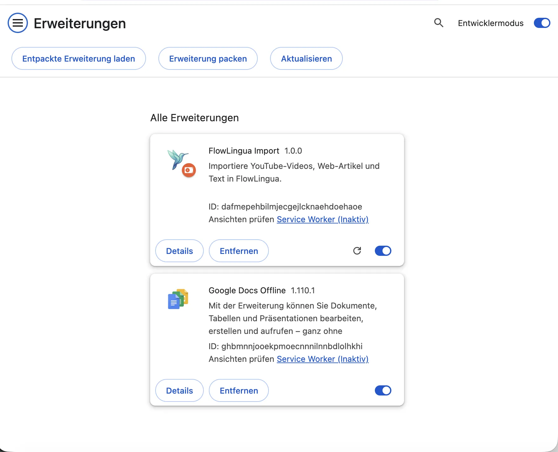Click the FlowLingua Import title text
Screen dimensions: 558x452
[244, 151]
